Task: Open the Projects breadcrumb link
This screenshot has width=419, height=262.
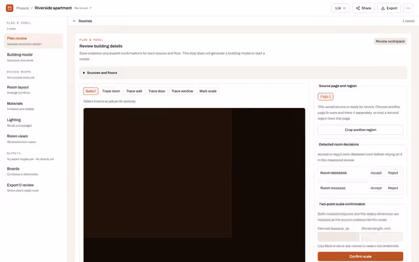Action: [x=22, y=8]
